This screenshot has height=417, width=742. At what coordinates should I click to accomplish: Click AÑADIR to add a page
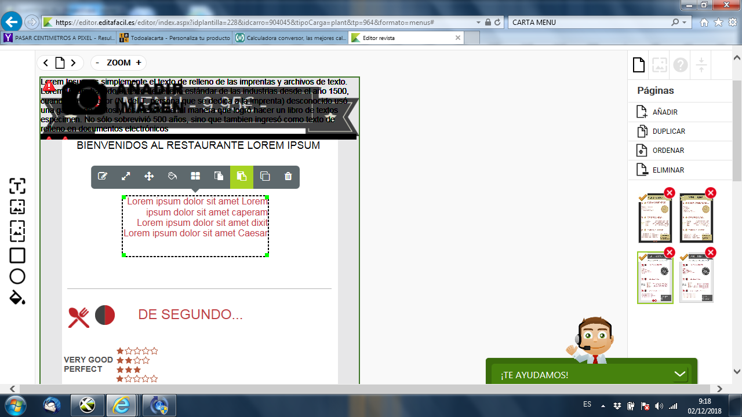point(664,112)
